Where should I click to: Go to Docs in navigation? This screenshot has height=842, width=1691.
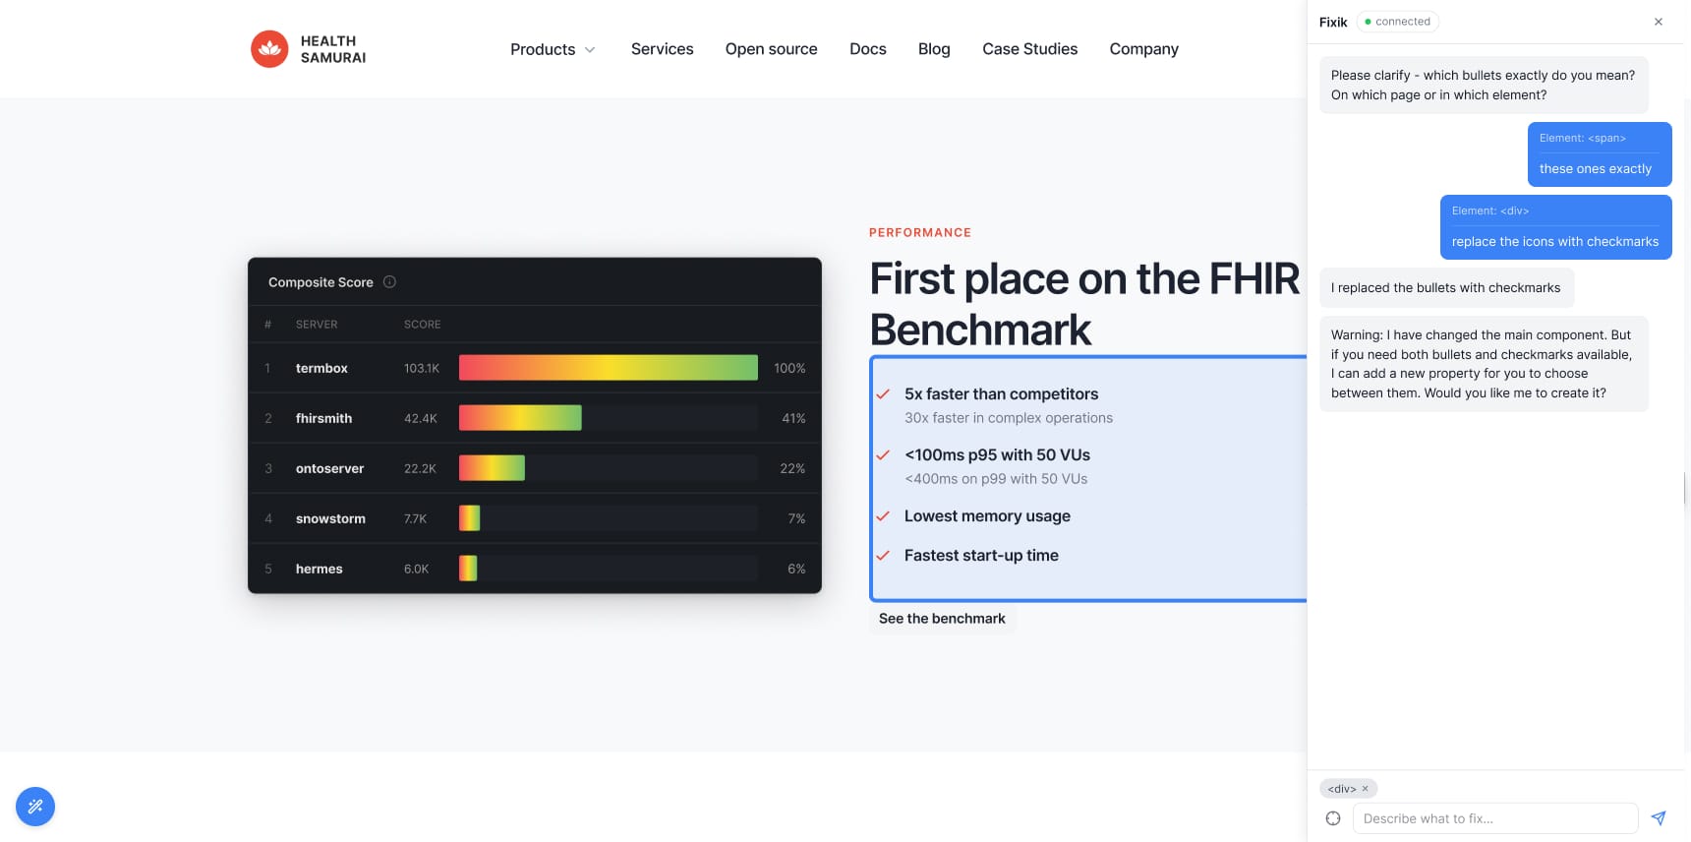point(868,49)
